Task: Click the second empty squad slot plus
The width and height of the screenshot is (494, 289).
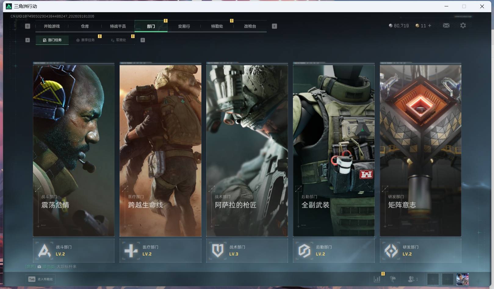Action: 447,279
